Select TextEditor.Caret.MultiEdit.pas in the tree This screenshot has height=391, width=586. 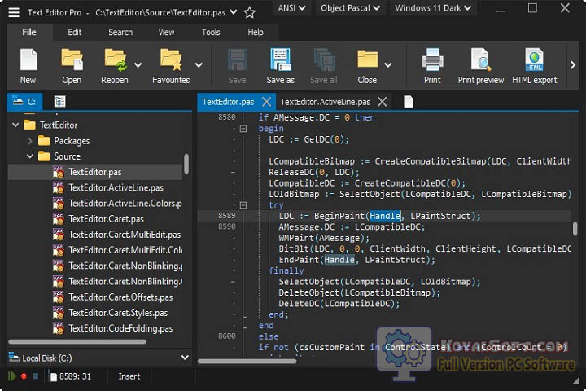click(x=125, y=235)
